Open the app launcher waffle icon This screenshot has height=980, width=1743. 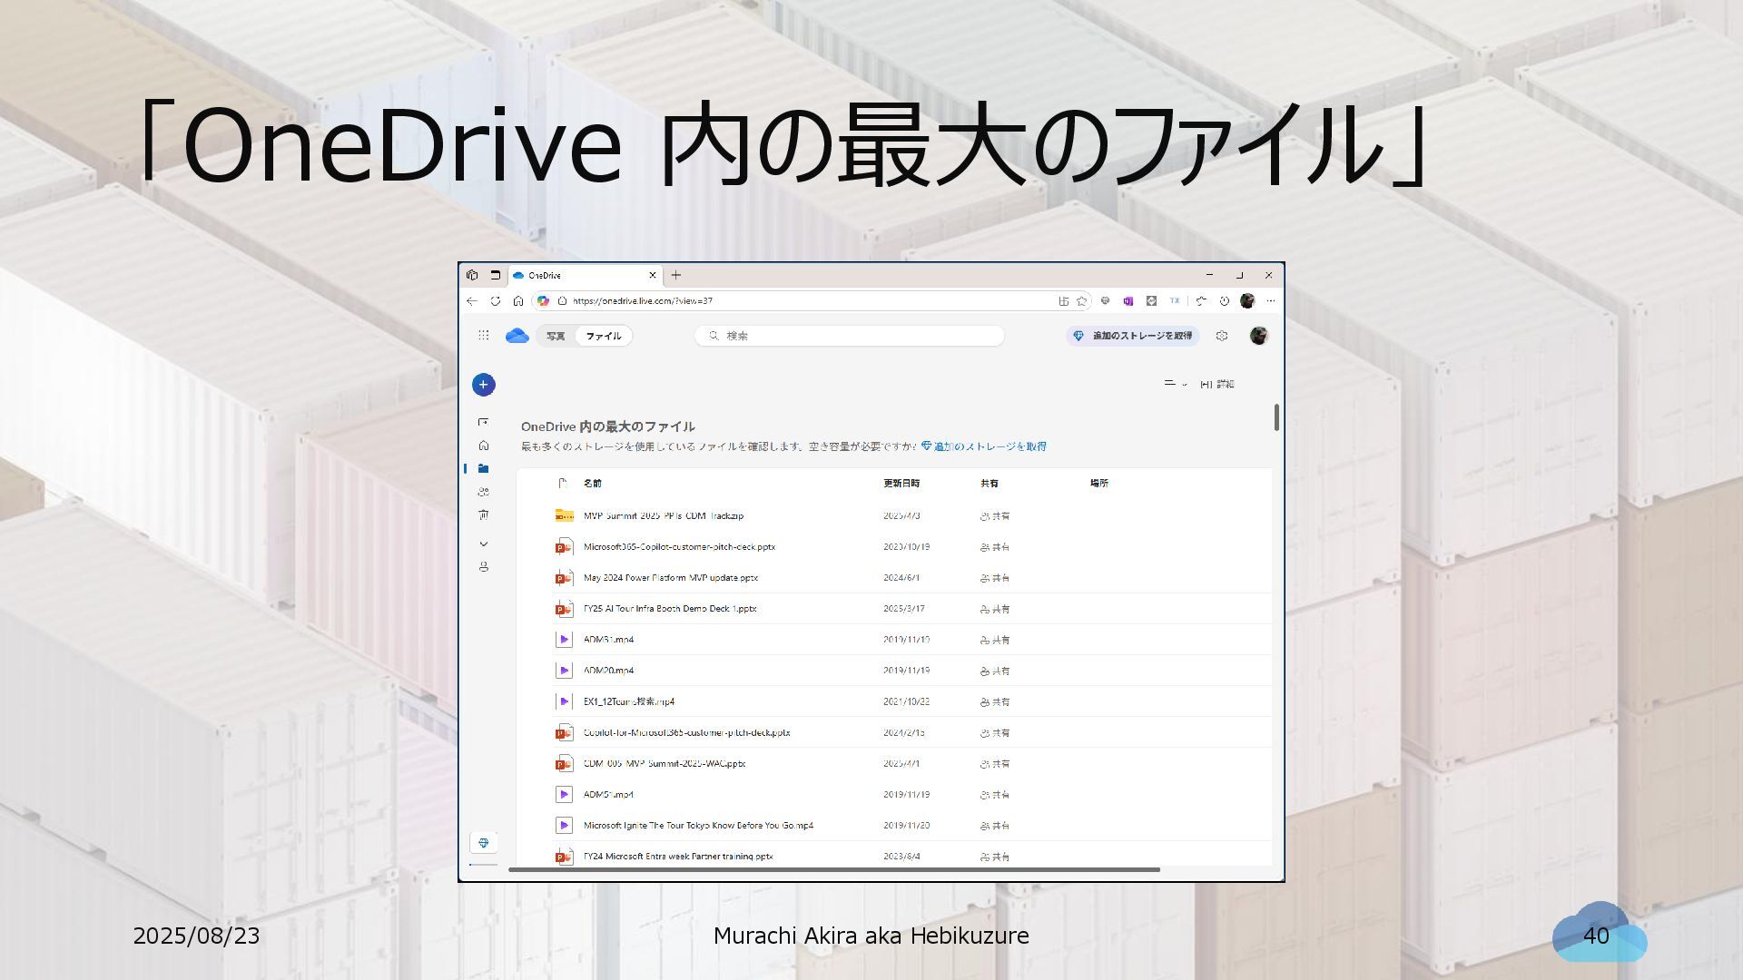click(484, 336)
